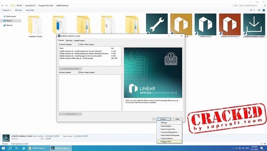Expand the address bar history dropdown
This screenshot has width=267, height=151.
pyautogui.click(x=234, y=5)
